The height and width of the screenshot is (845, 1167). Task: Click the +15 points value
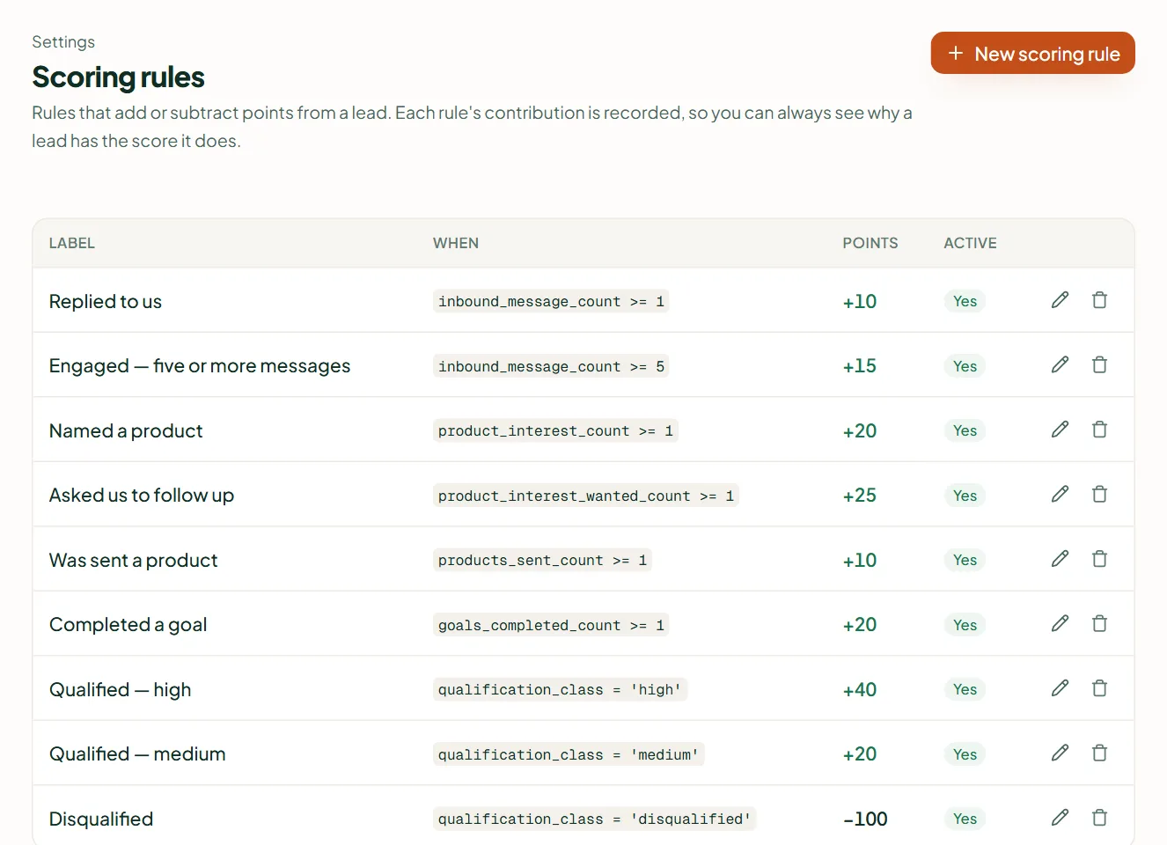860,366
